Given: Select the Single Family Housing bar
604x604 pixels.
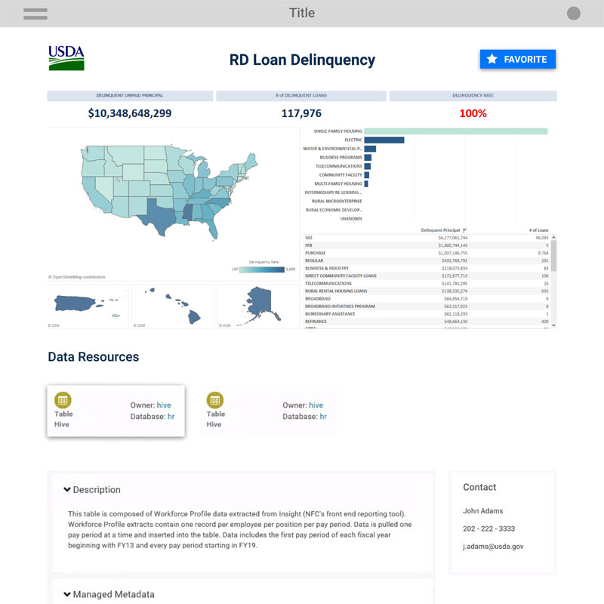Looking at the screenshot, I should (x=455, y=131).
